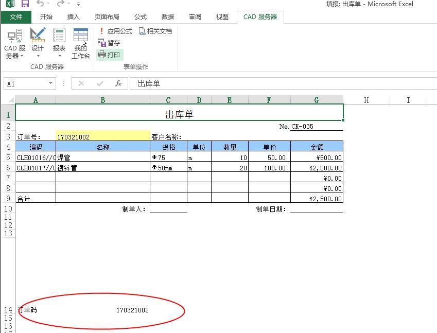The height and width of the screenshot is (333, 437).
Task: Expand the 设计 design dropdown
Action: [x=38, y=52]
